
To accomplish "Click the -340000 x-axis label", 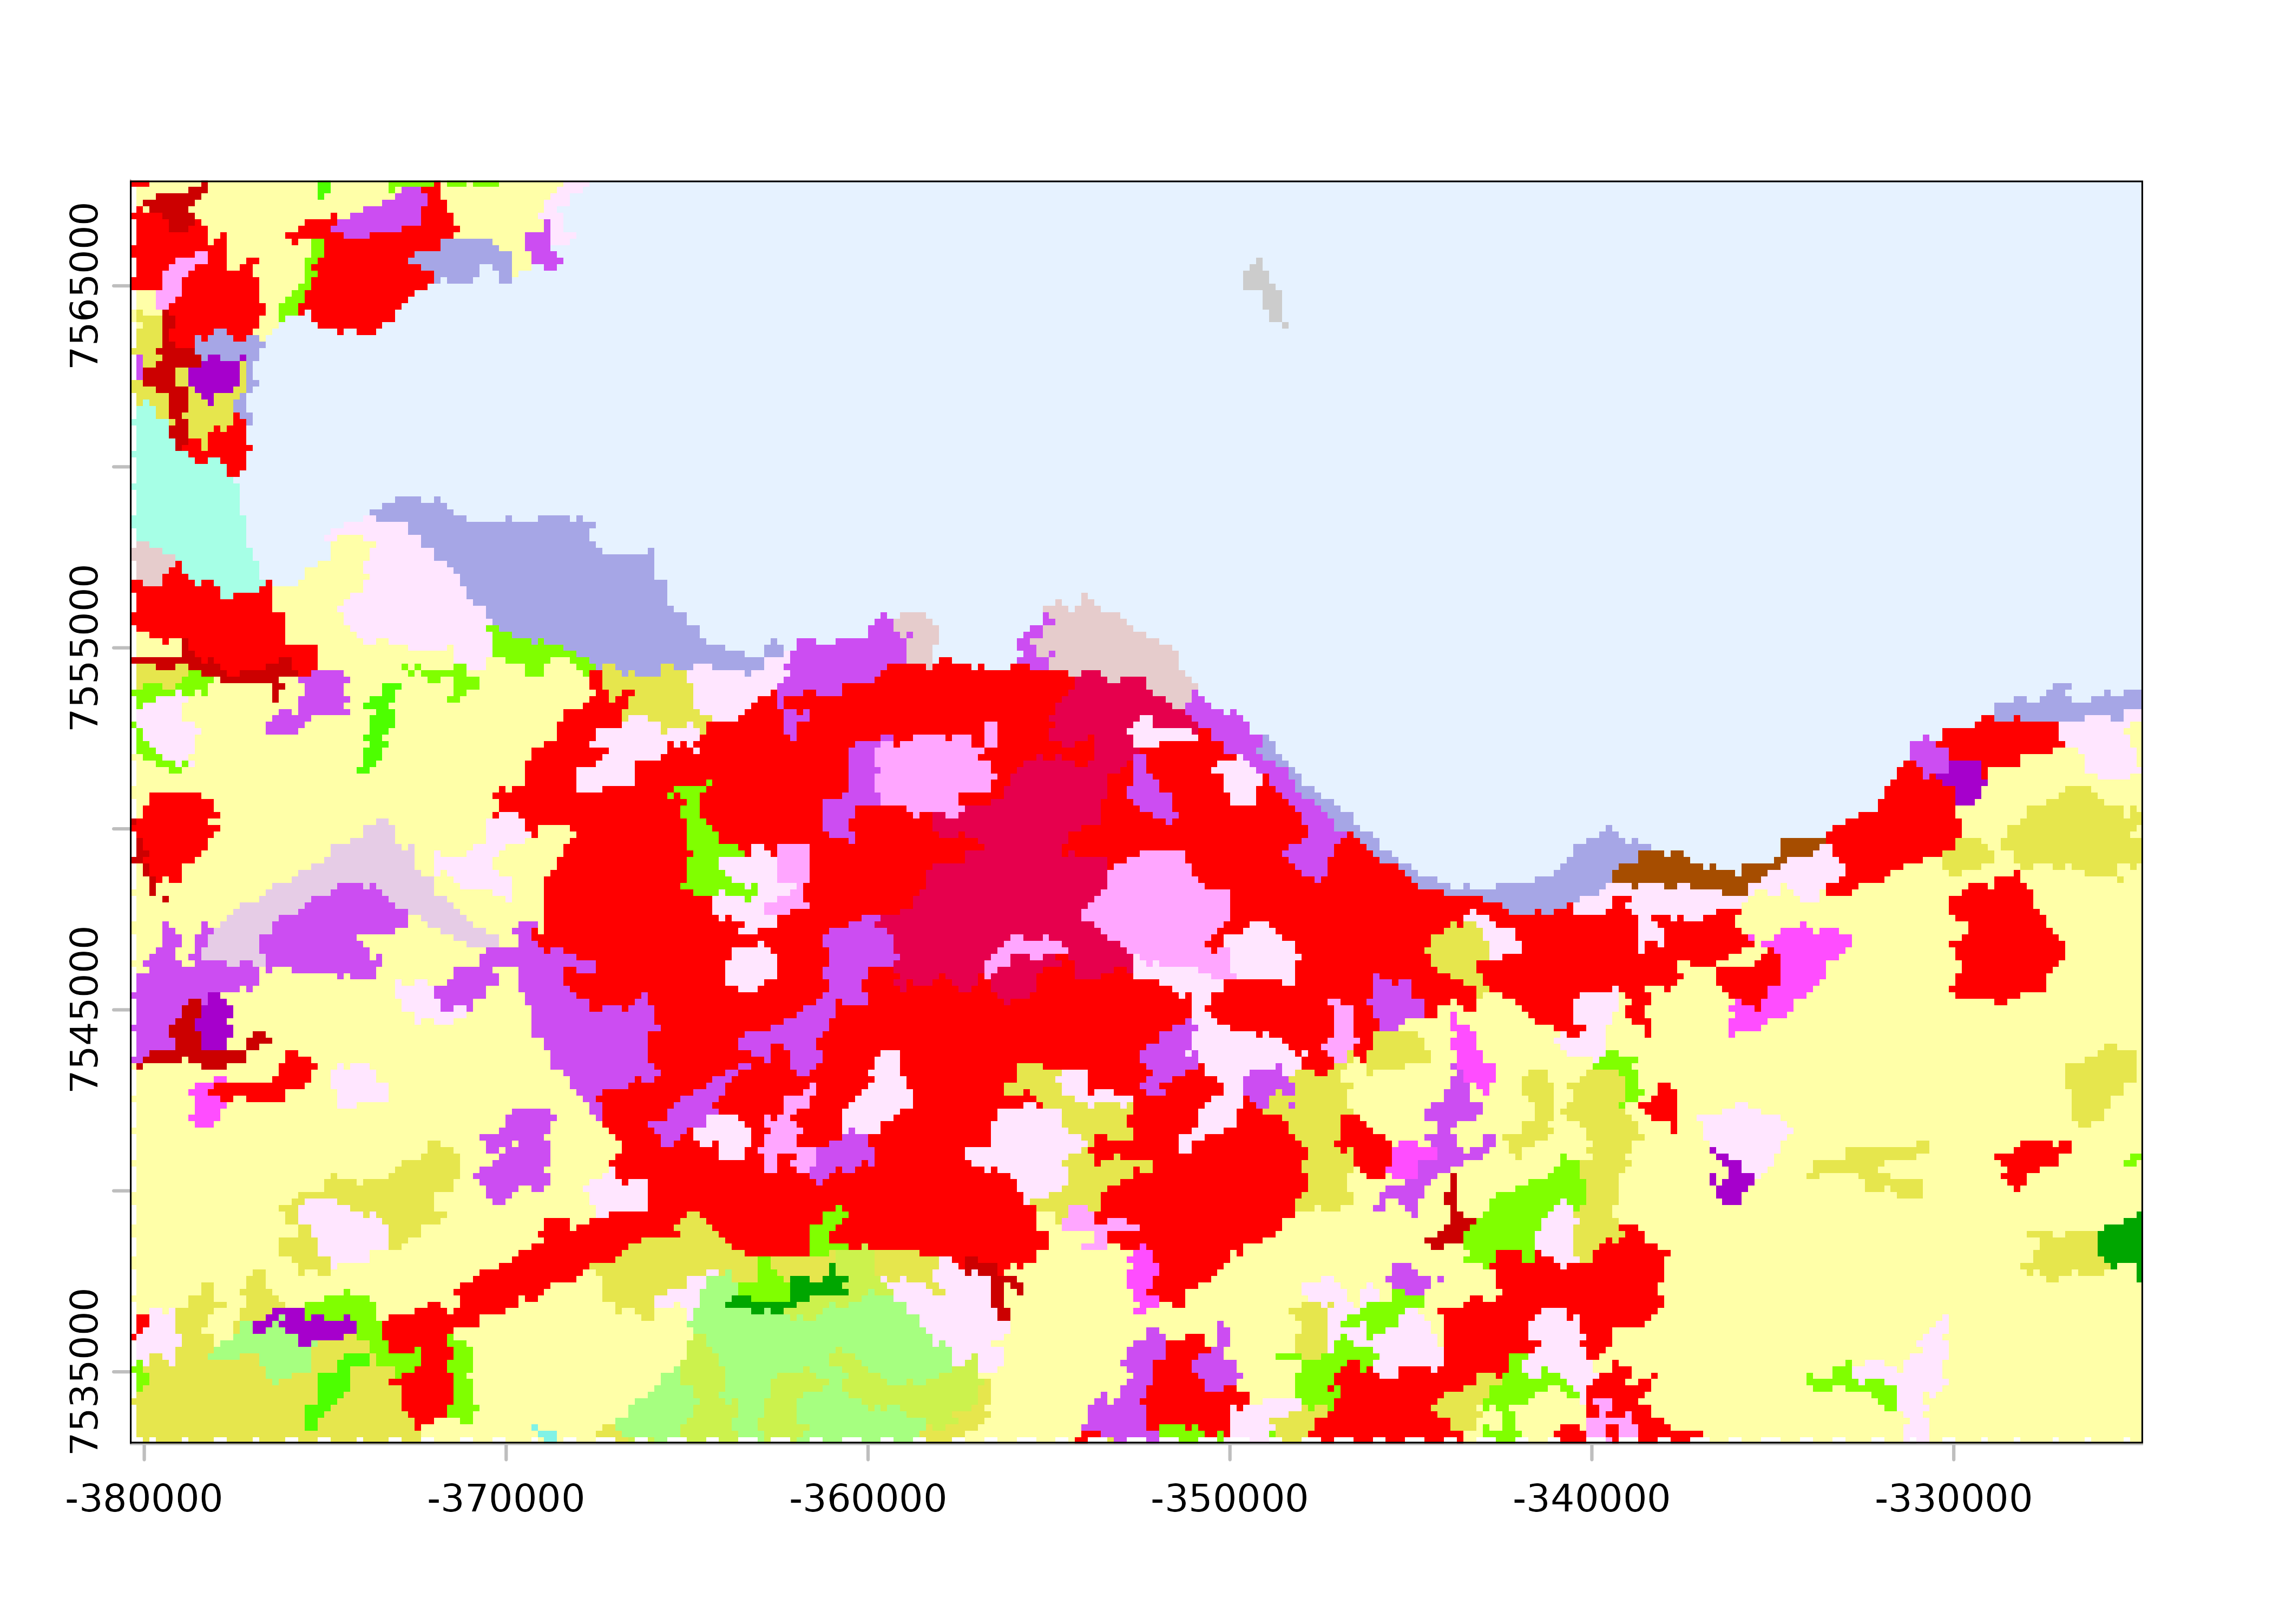I will point(1591,1499).
